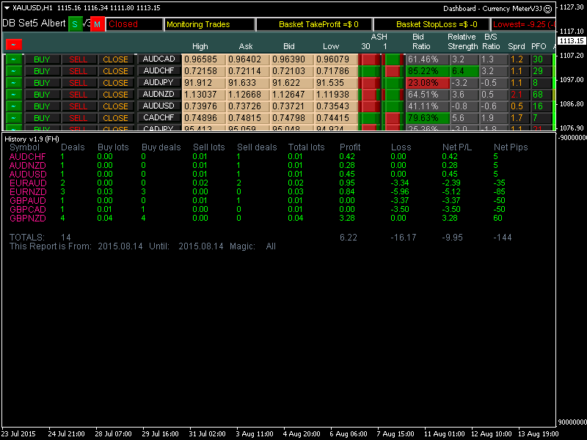
Task: Select the CADCHF symbol button
Action: point(159,118)
